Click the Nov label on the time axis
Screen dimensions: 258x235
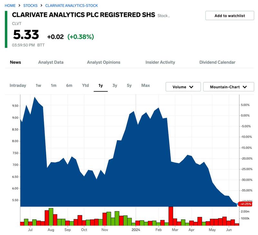[104, 230]
